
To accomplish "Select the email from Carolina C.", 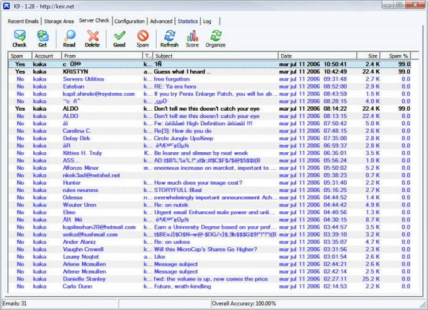I will coord(210,131).
